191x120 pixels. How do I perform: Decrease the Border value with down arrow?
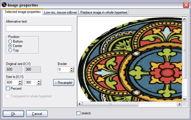point(72,71)
